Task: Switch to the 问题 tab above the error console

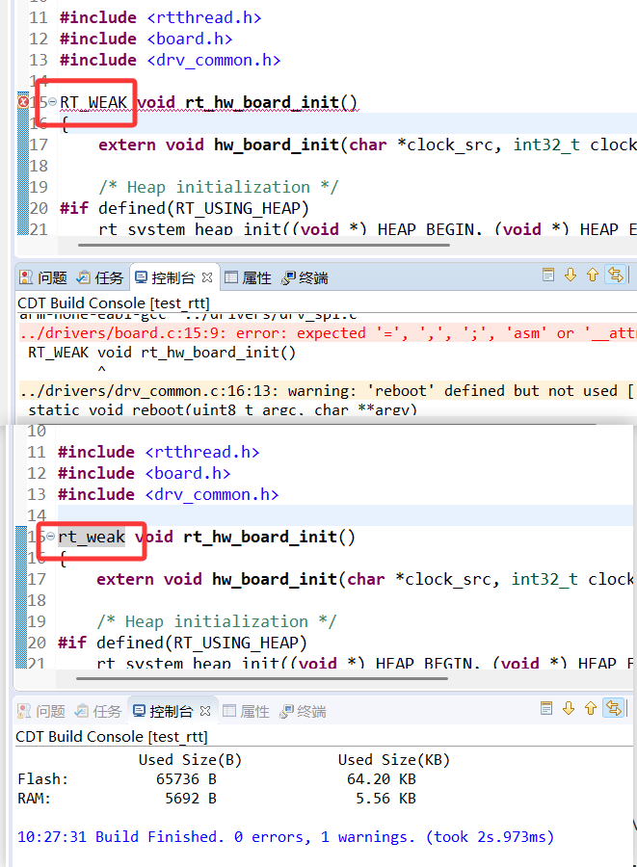Action: coord(44,277)
